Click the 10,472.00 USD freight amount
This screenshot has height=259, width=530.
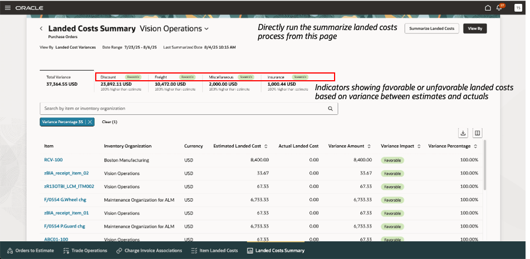tap(170, 84)
